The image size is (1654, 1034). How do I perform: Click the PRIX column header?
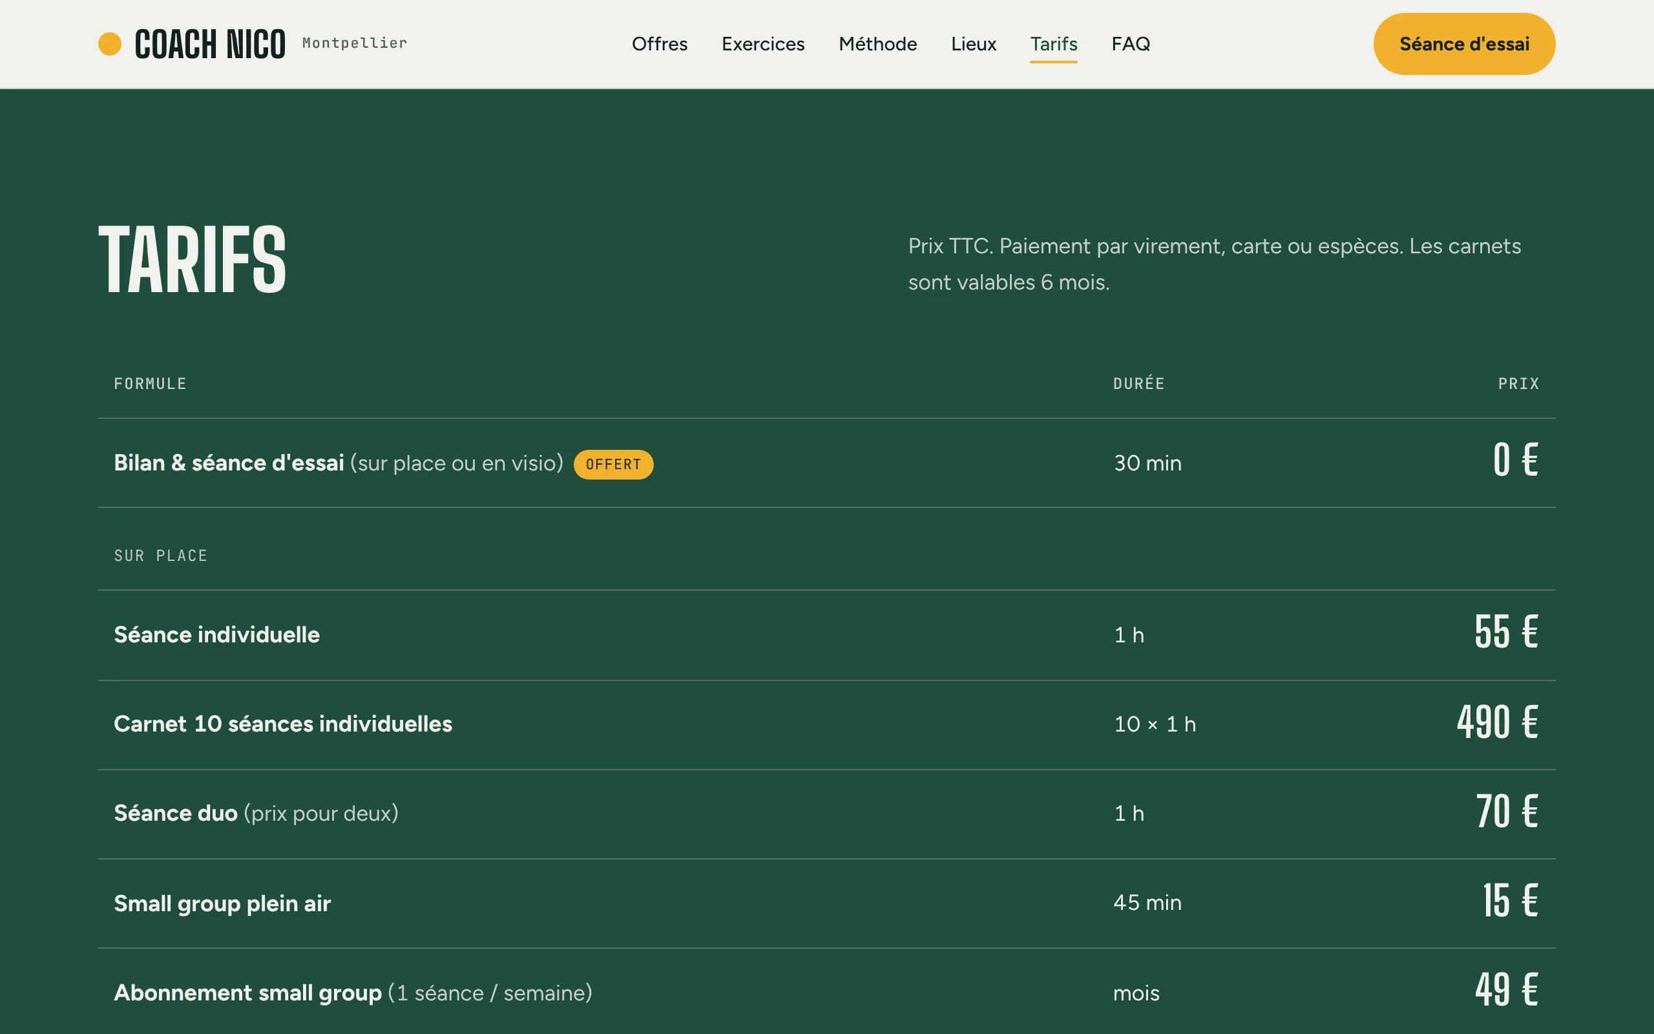click(1518, 384)
